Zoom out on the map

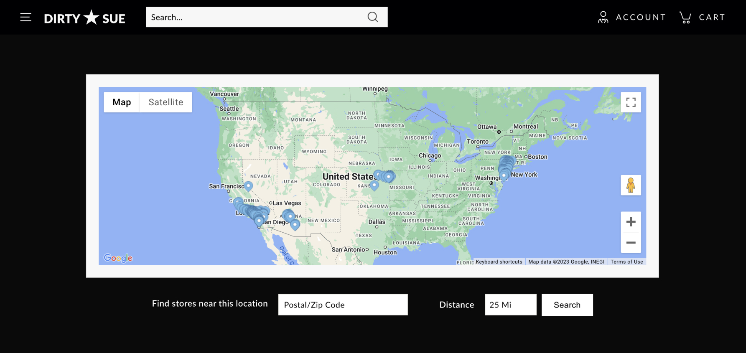point(631,243)
